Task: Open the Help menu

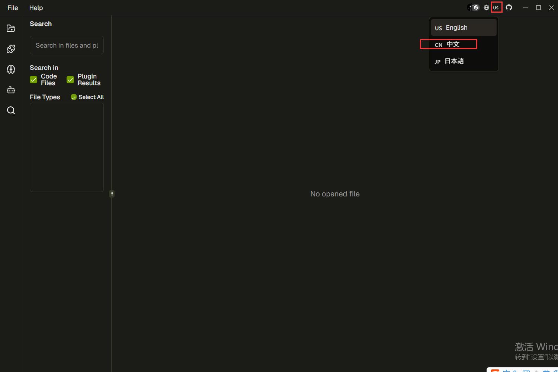Action: (36, 7)
